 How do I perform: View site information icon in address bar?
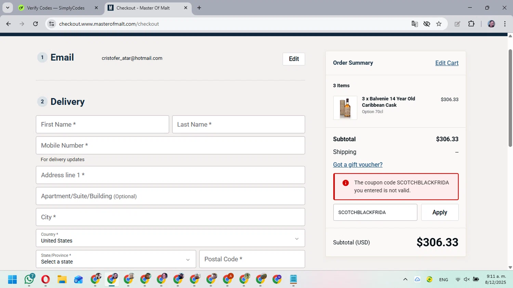point(52,24)
